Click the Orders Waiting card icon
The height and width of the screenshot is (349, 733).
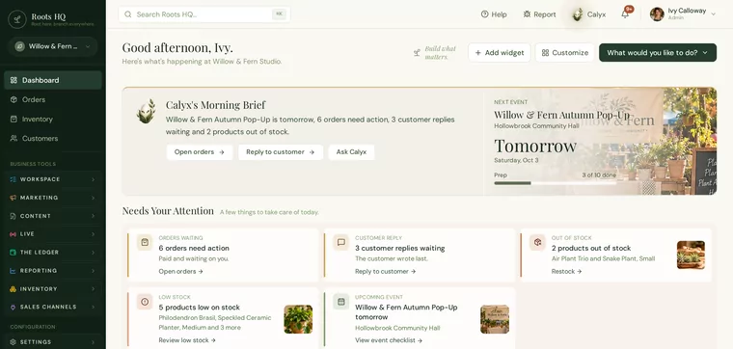point(145,243)
